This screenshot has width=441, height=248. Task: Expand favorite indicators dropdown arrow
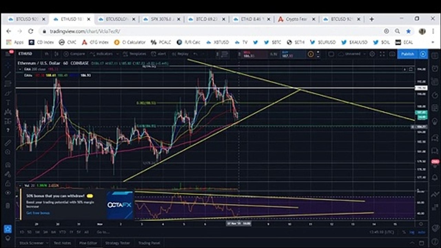pos(117,54)
